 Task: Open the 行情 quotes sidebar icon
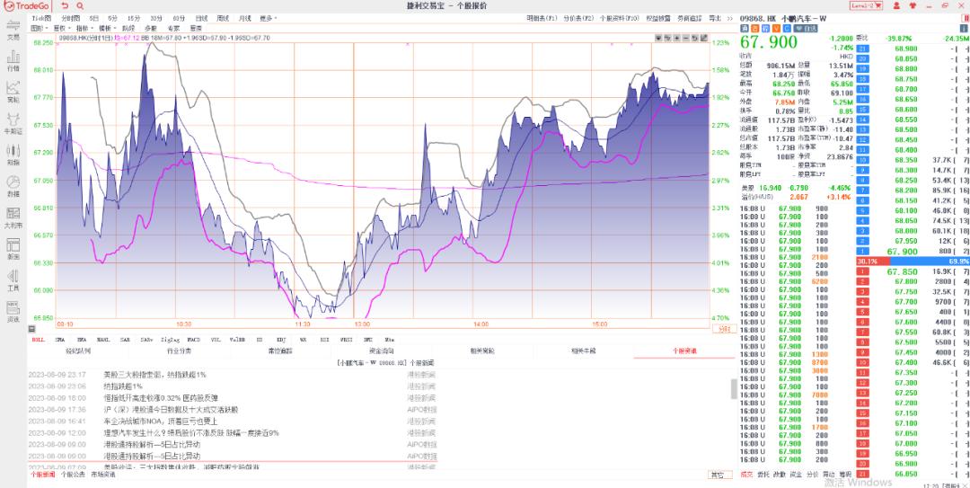pos(13,61)
